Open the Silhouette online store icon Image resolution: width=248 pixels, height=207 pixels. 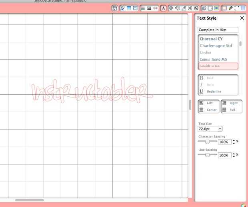point(115,8)
